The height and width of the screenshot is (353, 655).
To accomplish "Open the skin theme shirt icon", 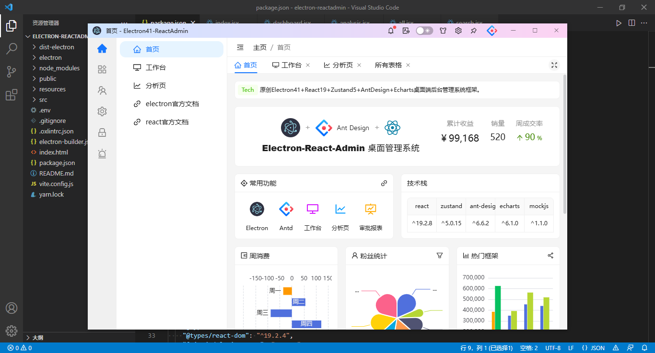I will (443, 31).
